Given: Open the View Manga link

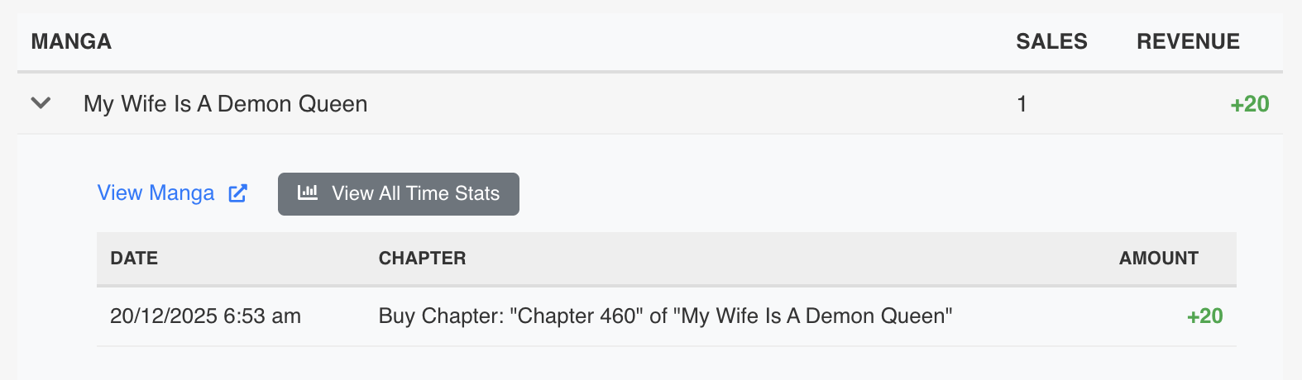Looking at the screenshot, I should point(156,193).
